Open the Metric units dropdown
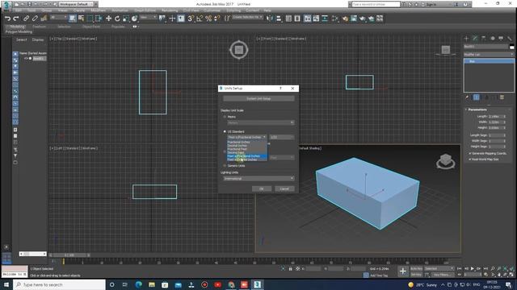 click(260, 122)
